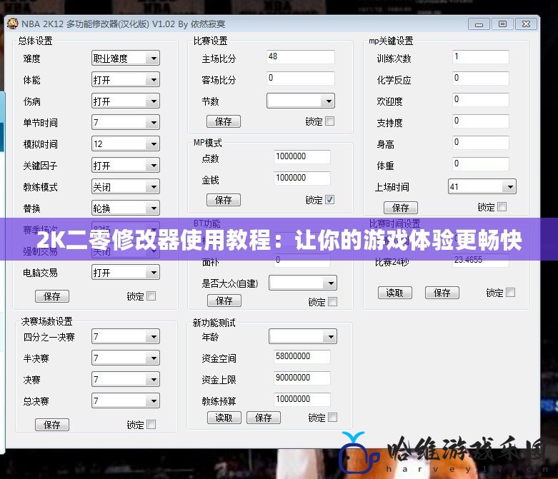558x479 pixels.
Task: Expand the 替换 dropdown
Action: (125, 208)
